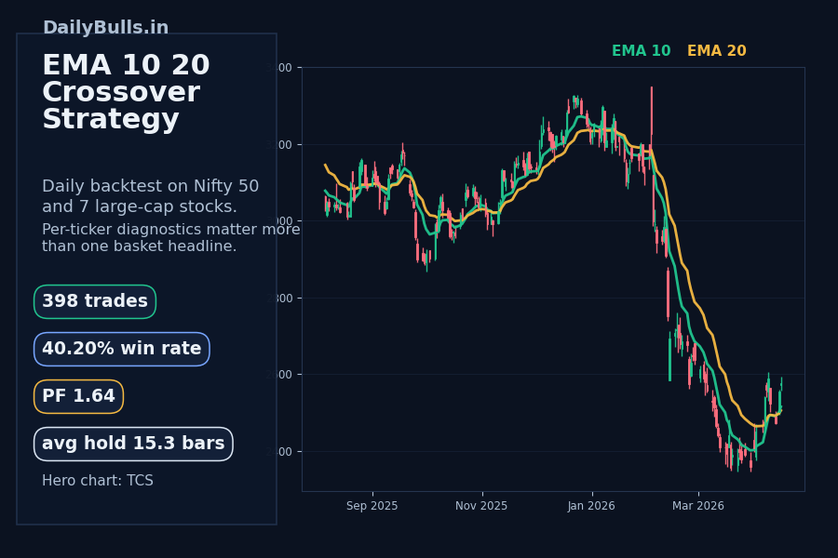Screen dimensions: 838x558
Task: Click the Sep 2025 axis label
Action: pos(372,506)
